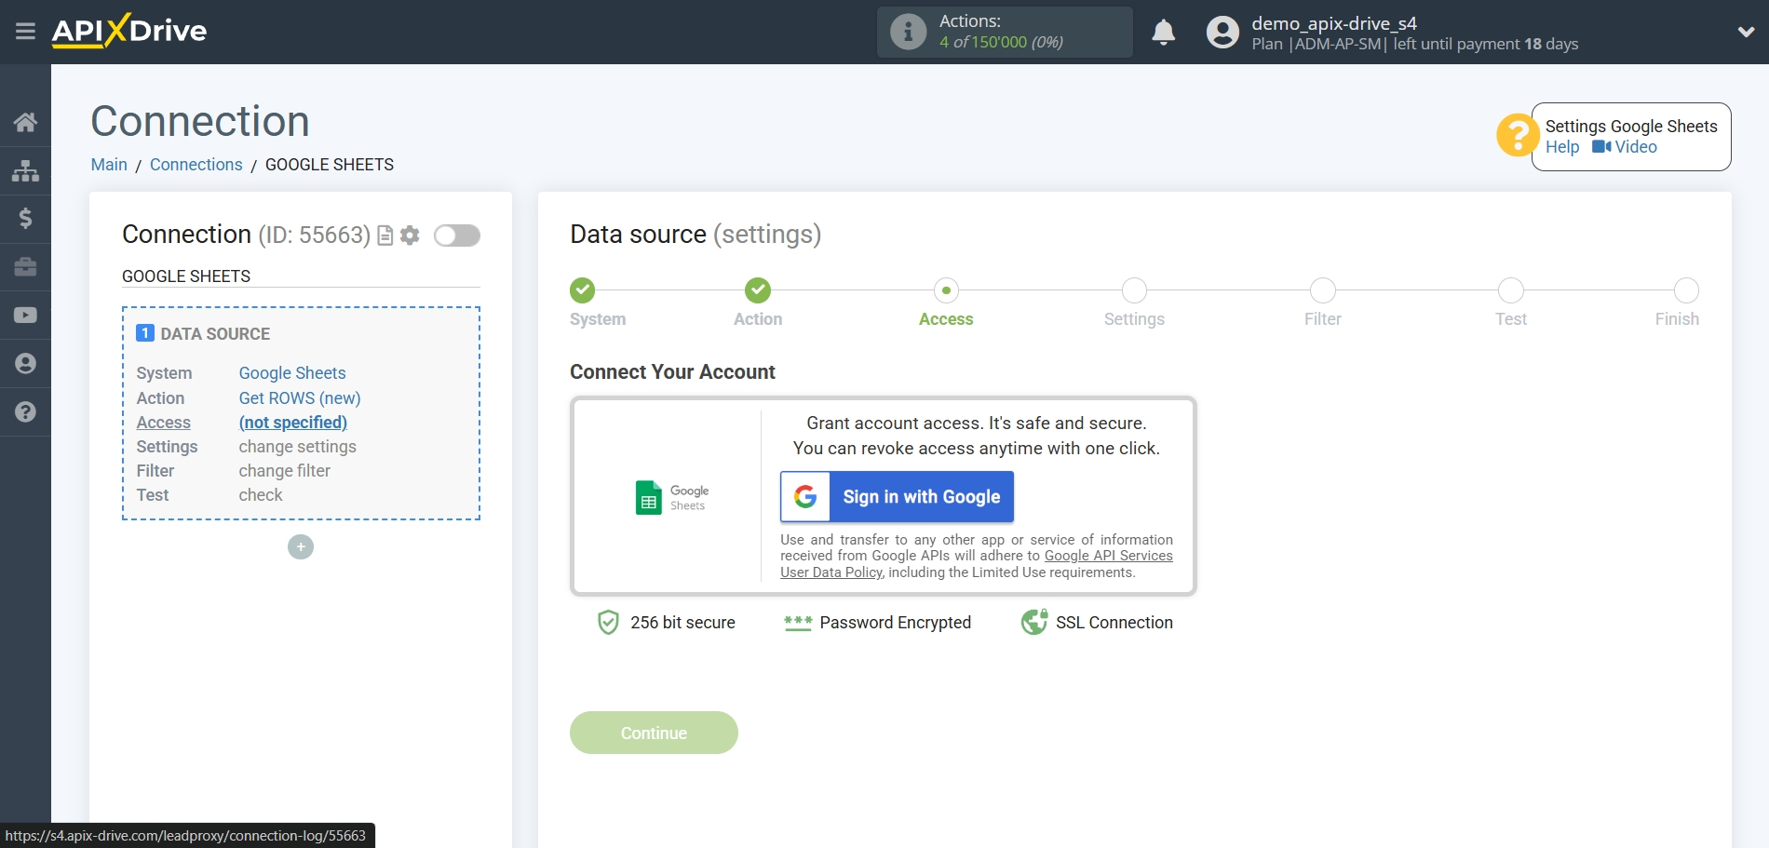The width and height of the screenshot is (1769, 848).
Task: Click change filter text
Action: (x=284, y=471)
